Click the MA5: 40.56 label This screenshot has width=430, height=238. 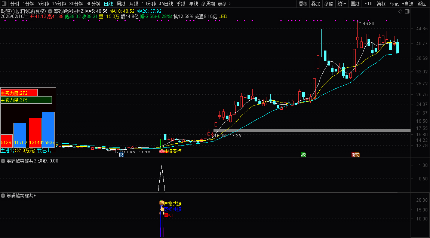click(96, 11)
